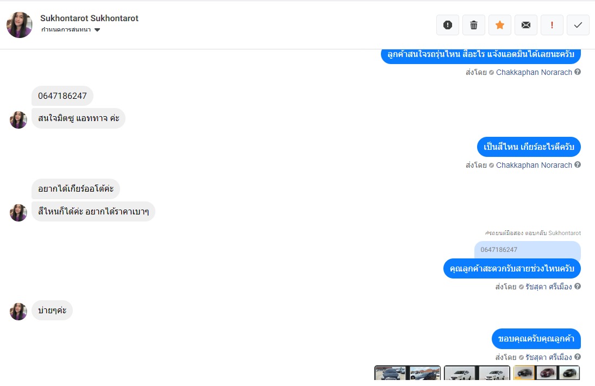Viewport: 595px width, 386px height.
Task: Open the white car photo thumbnail set
Action: coord(477,373)
